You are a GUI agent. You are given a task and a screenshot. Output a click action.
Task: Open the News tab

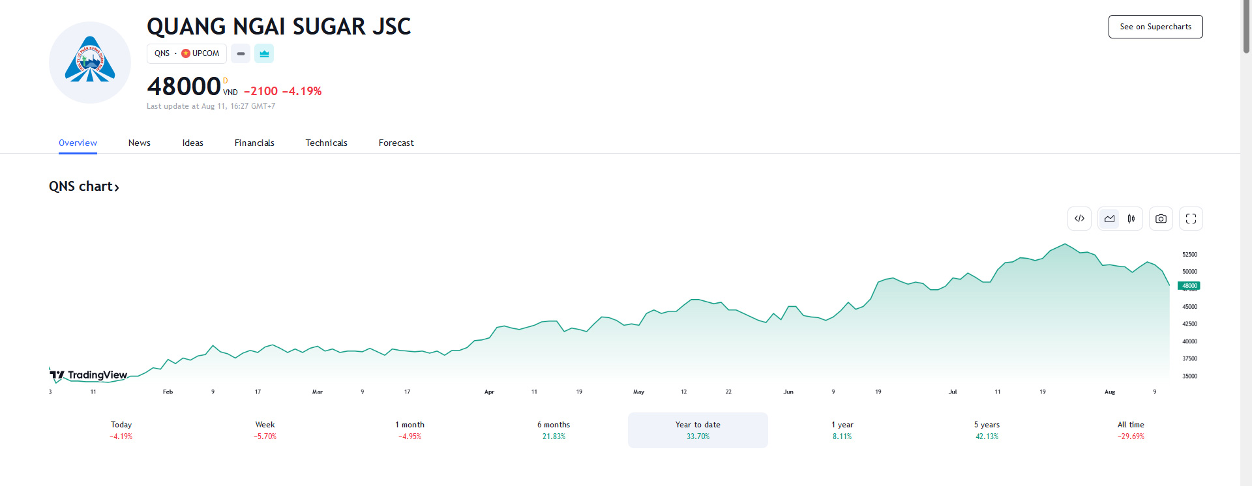point(139,143)
